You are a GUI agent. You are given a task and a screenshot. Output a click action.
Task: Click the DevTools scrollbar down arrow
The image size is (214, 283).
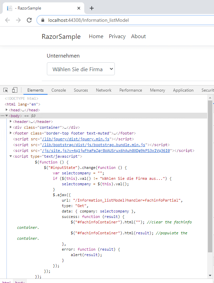tap(210, 276)
